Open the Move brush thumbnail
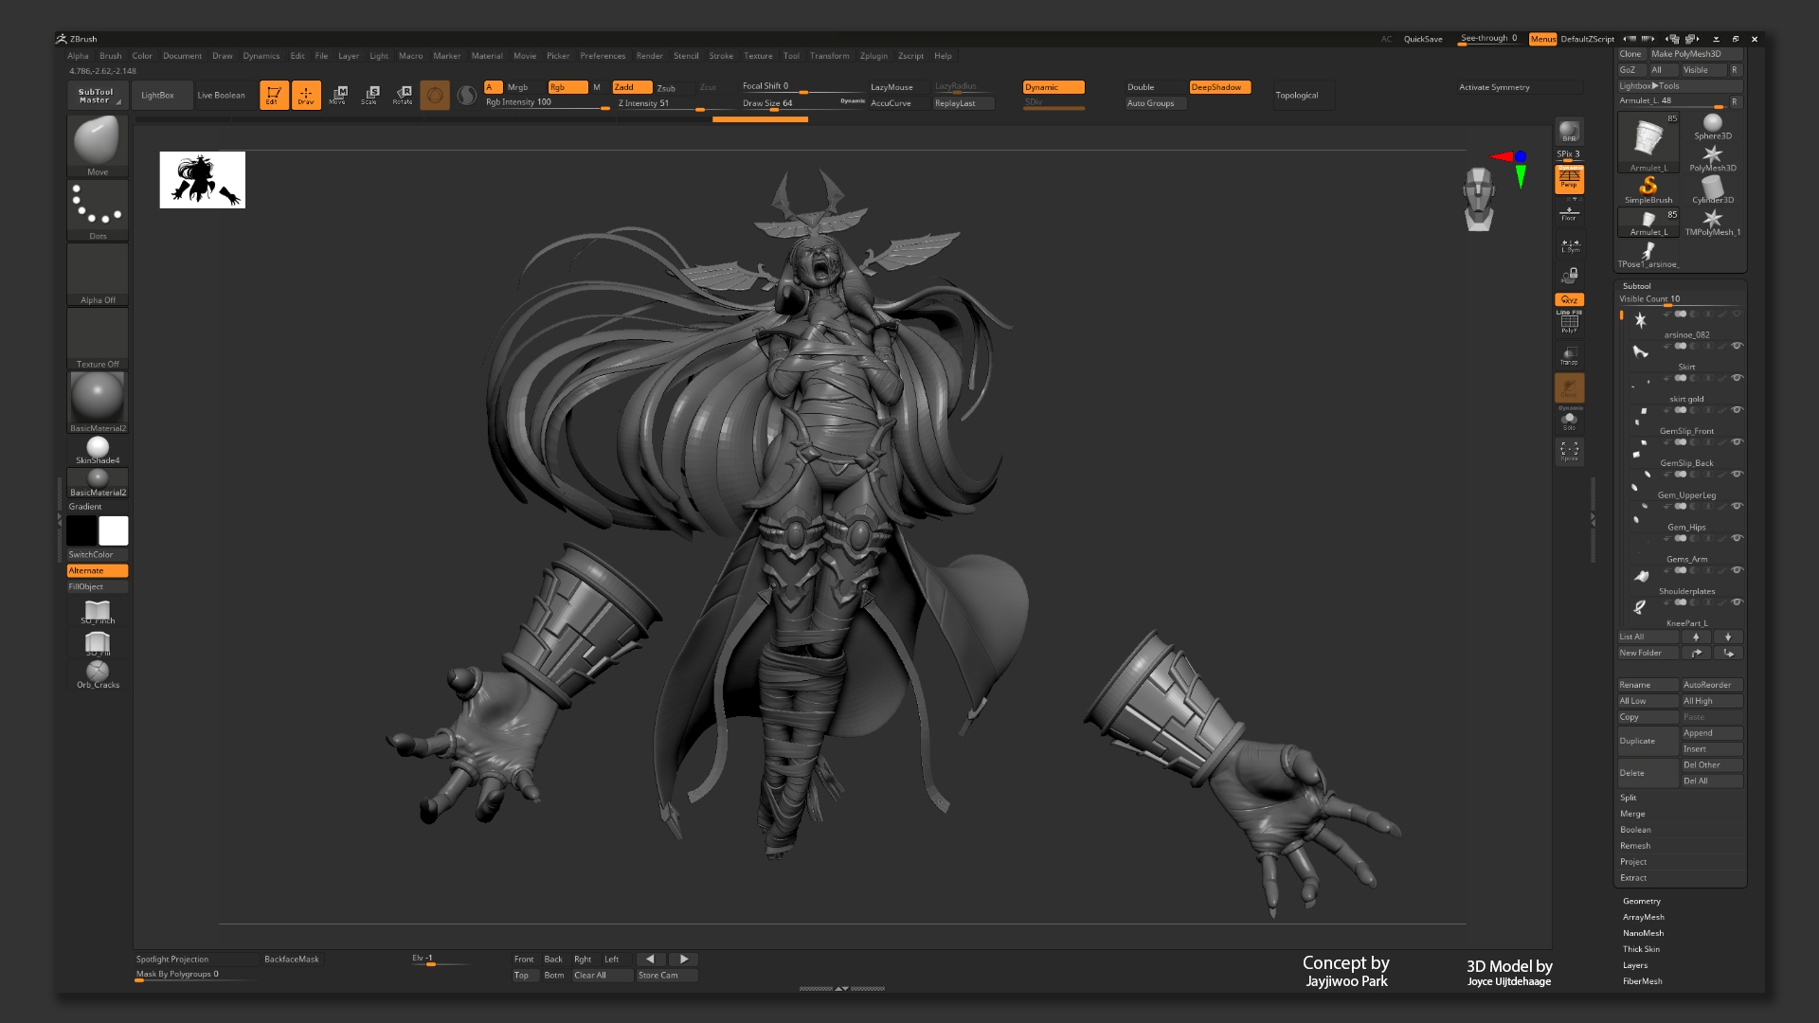This screenshot has width=1819, height=1023. pos(98,145)
